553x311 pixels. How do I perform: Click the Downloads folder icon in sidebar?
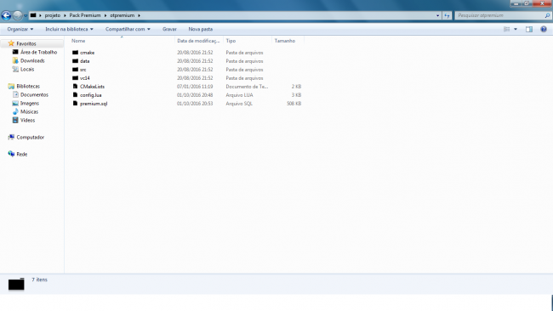tap(15, 60)
